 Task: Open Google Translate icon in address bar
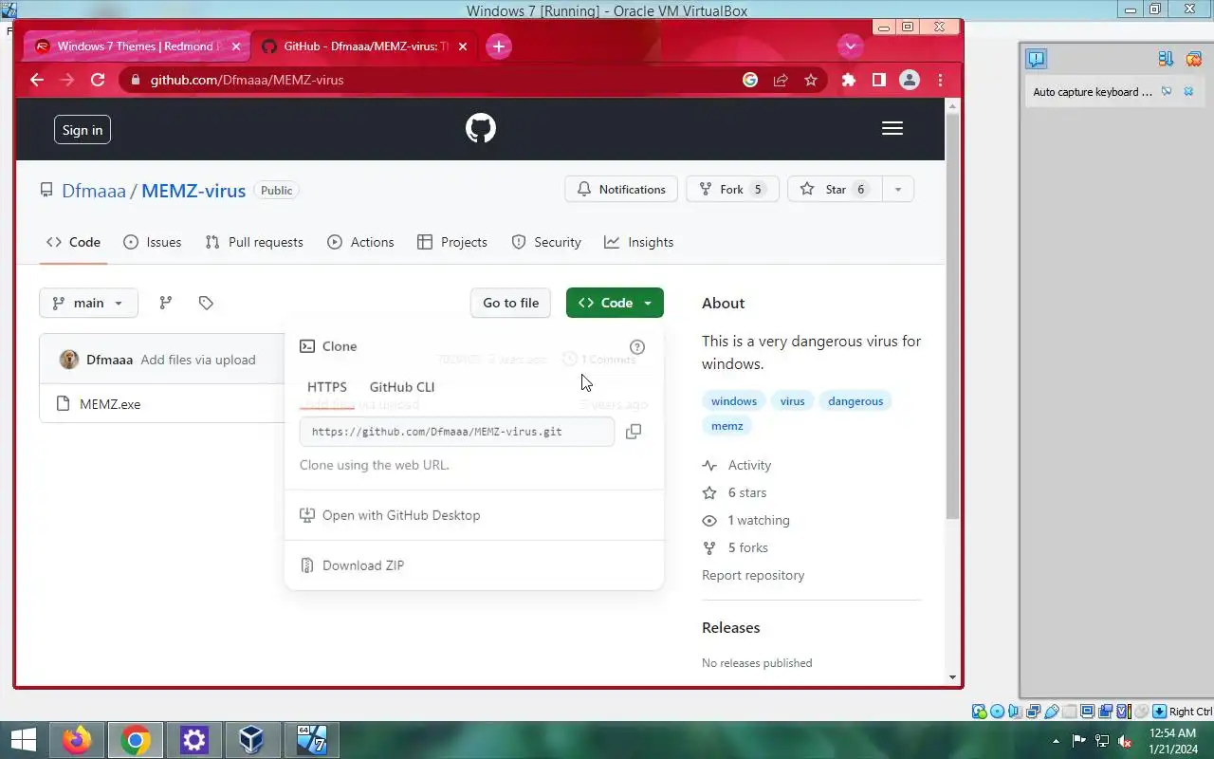coord(750,80)
